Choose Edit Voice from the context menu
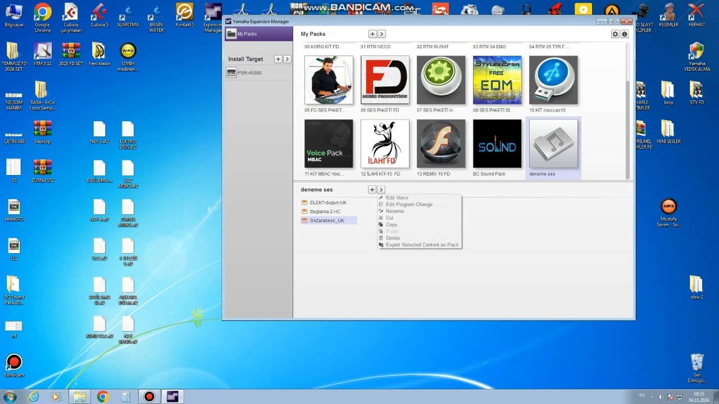 click(x=419, y=198)
